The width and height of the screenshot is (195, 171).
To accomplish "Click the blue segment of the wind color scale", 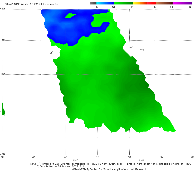I will (x=105, y=3).
